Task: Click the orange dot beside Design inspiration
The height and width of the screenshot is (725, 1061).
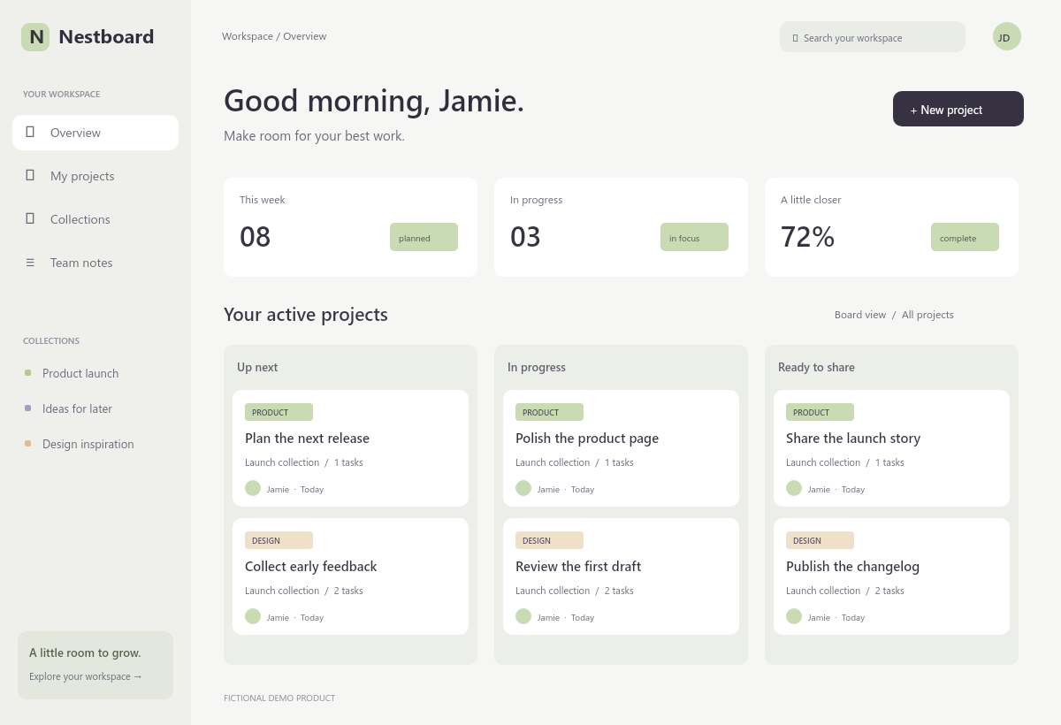Action: click(x=28, y=444)
